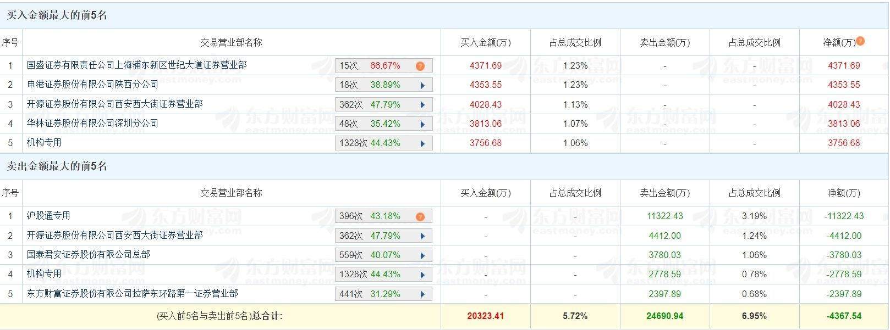The width and height of the screenshot is (890, 330).
Task: Click the 沪股通专用 seat name
Action: pos(48,216)
